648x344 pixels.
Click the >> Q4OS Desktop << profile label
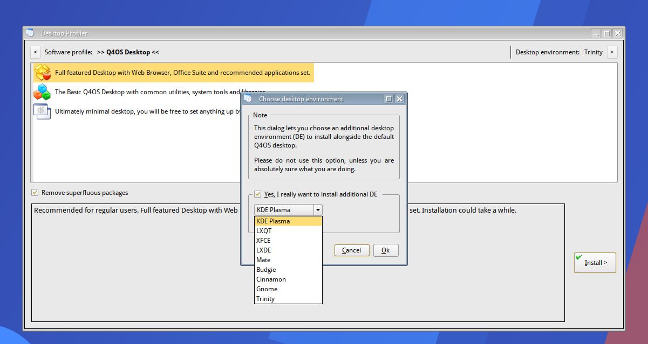[x=128, y=52]
